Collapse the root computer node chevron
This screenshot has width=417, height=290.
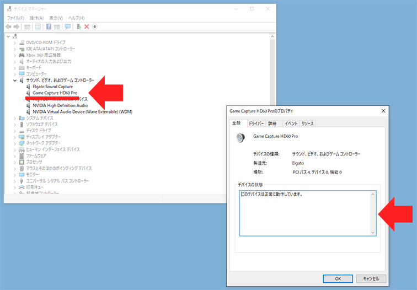click(x=8, y=36)
